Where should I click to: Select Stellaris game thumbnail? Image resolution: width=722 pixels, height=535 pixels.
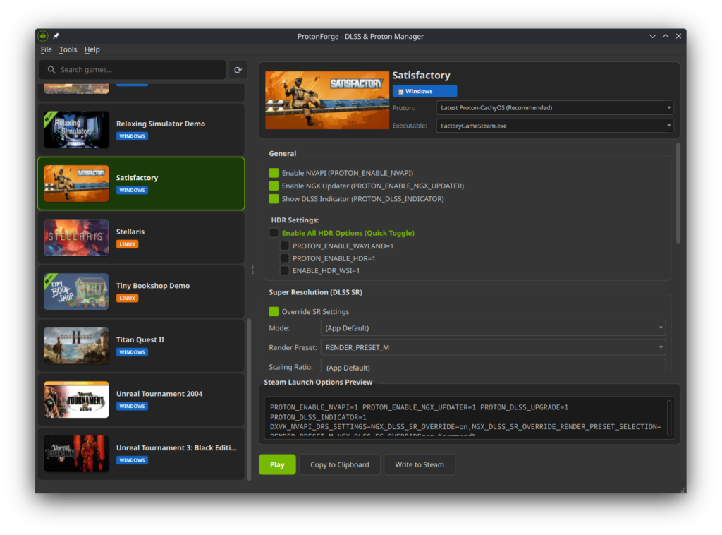point(76,237)
